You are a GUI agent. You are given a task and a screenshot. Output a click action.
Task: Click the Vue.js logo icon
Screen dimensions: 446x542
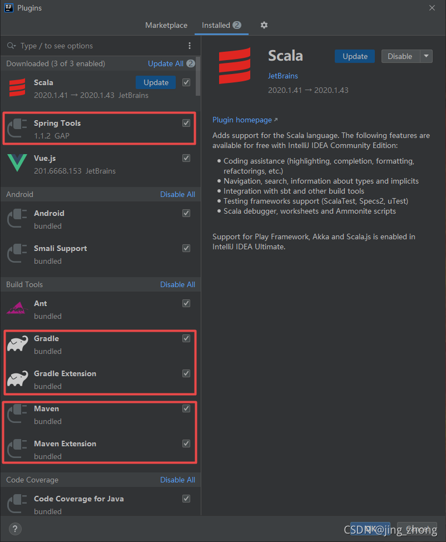(17, 163)
